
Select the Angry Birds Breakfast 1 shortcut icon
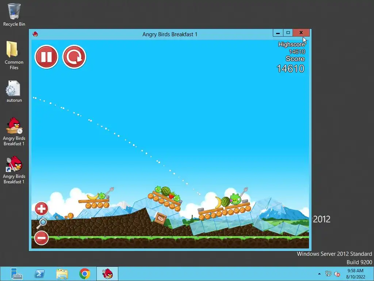click(14, 170)
